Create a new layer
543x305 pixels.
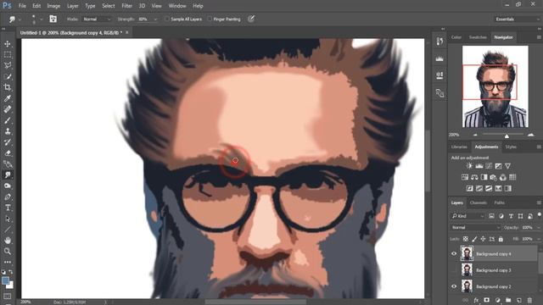(518, 300)
